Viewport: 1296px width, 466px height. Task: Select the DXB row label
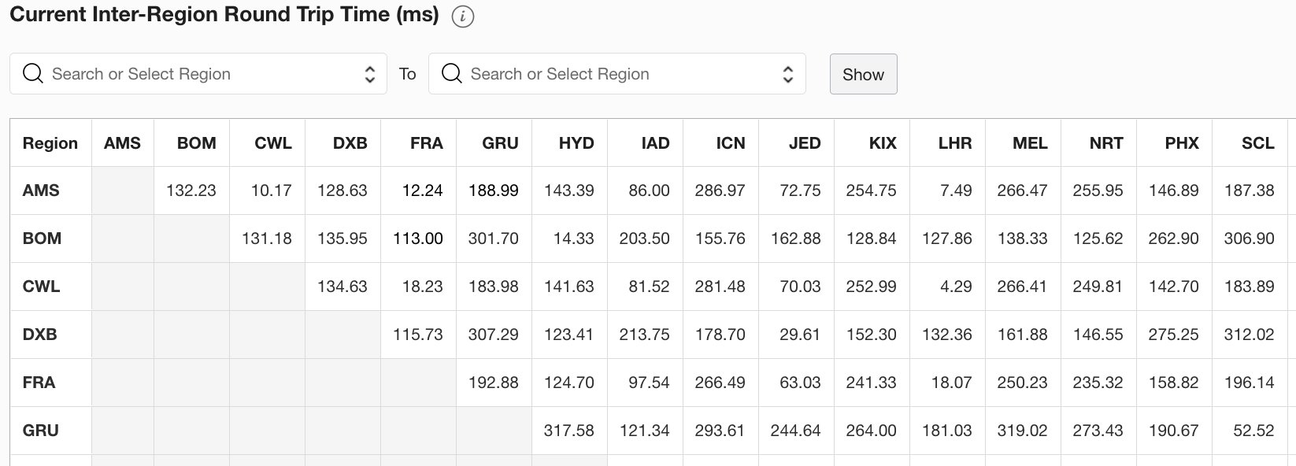[40, 335]
